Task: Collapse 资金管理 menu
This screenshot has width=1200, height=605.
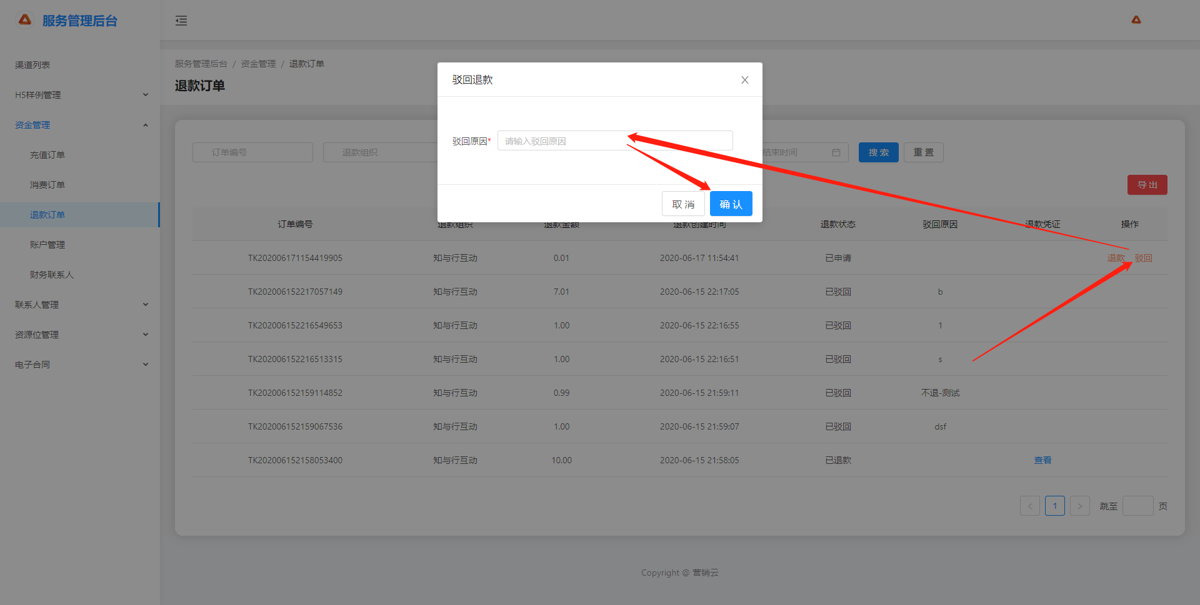Action: click(x=80, y=125)
